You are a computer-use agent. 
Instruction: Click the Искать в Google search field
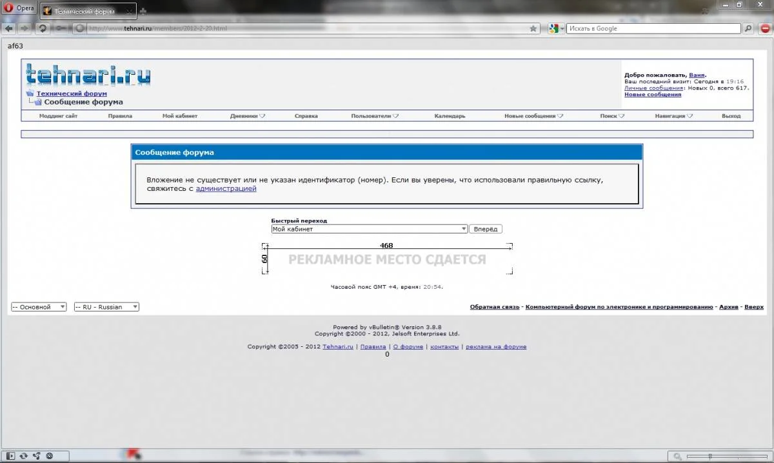(653, 28)
